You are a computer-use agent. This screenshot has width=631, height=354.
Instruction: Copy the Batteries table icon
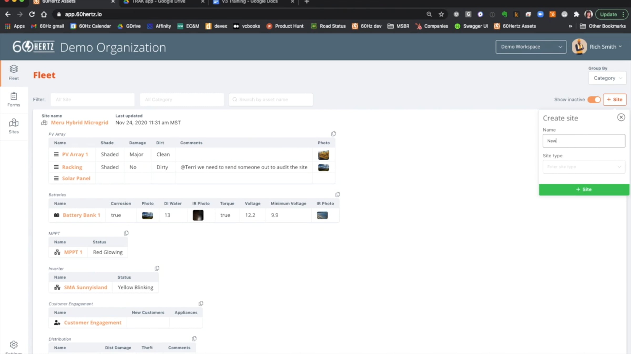338,195
